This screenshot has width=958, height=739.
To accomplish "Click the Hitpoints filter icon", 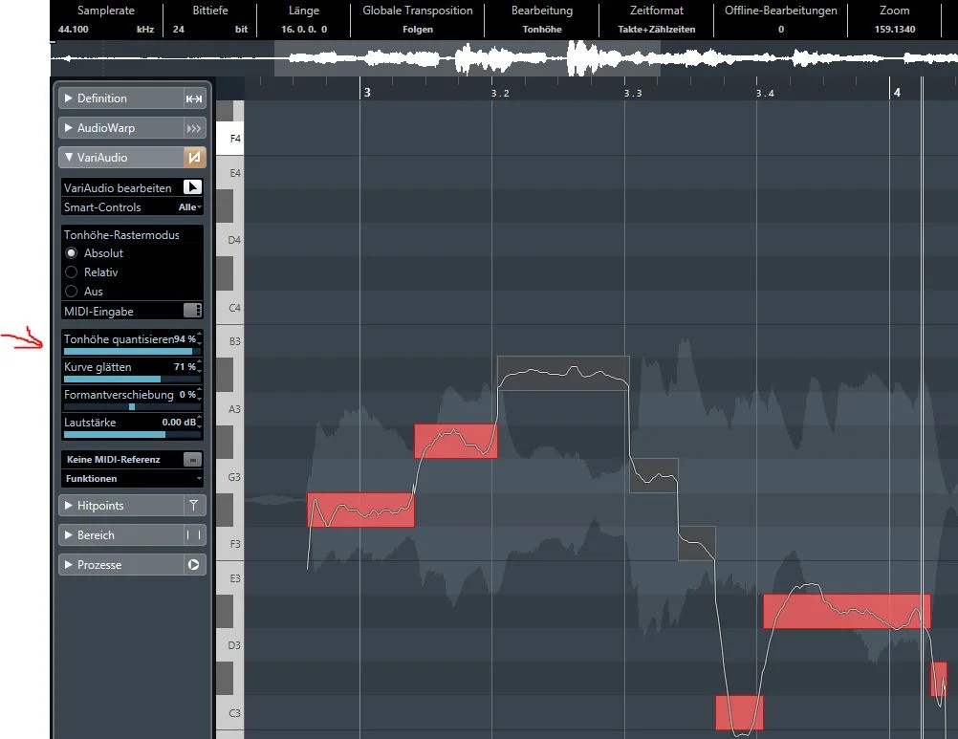I will point(194,505).
